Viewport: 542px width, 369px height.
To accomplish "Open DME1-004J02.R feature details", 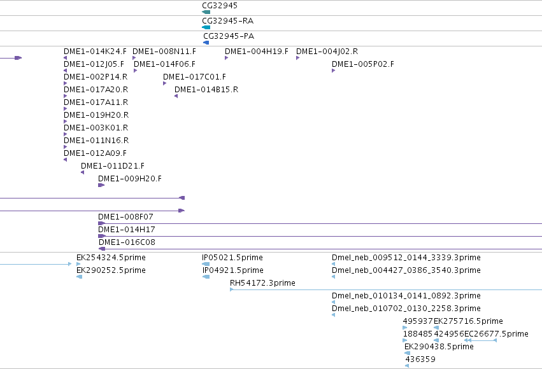I will pos(327,52).
